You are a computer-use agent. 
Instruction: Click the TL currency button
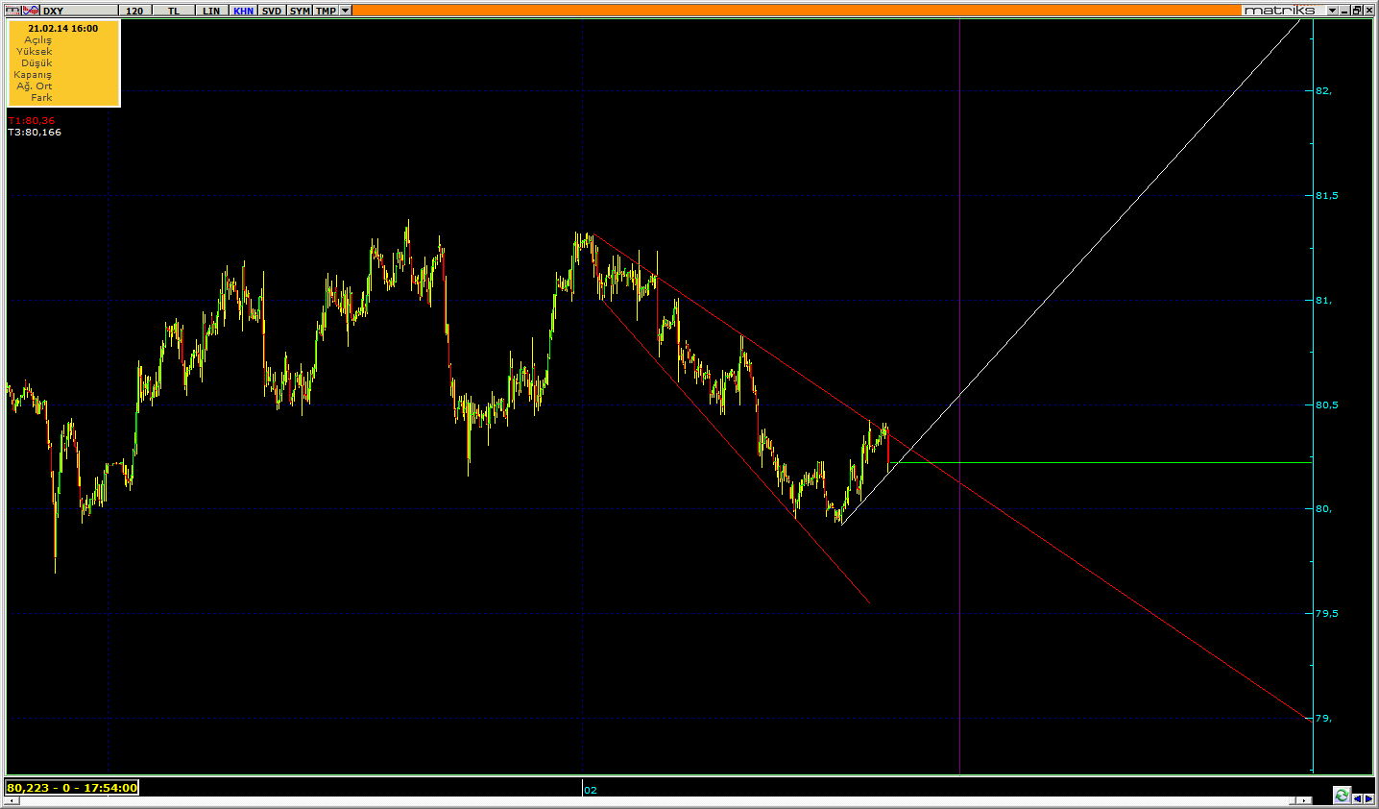(x=174, y=11)
